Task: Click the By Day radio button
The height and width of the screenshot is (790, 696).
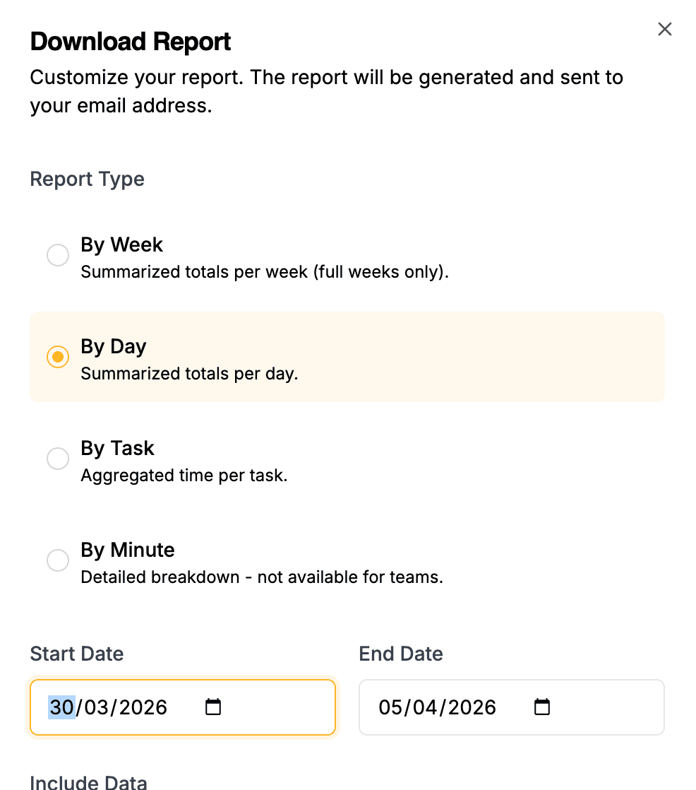Action: (x=58, y=357)
